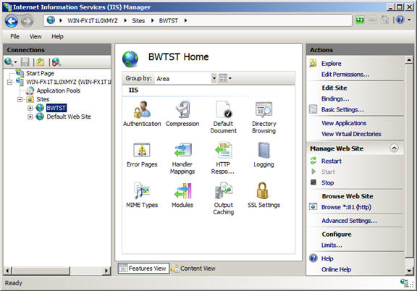Open the HTTP Response Headers feature

(x=223, y=158)
